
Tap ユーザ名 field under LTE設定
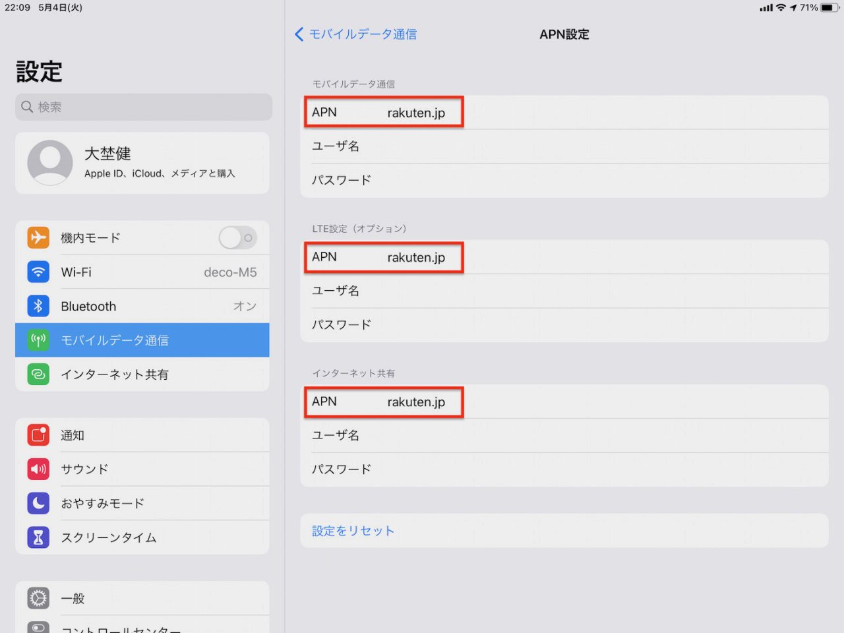pos(564,291)
